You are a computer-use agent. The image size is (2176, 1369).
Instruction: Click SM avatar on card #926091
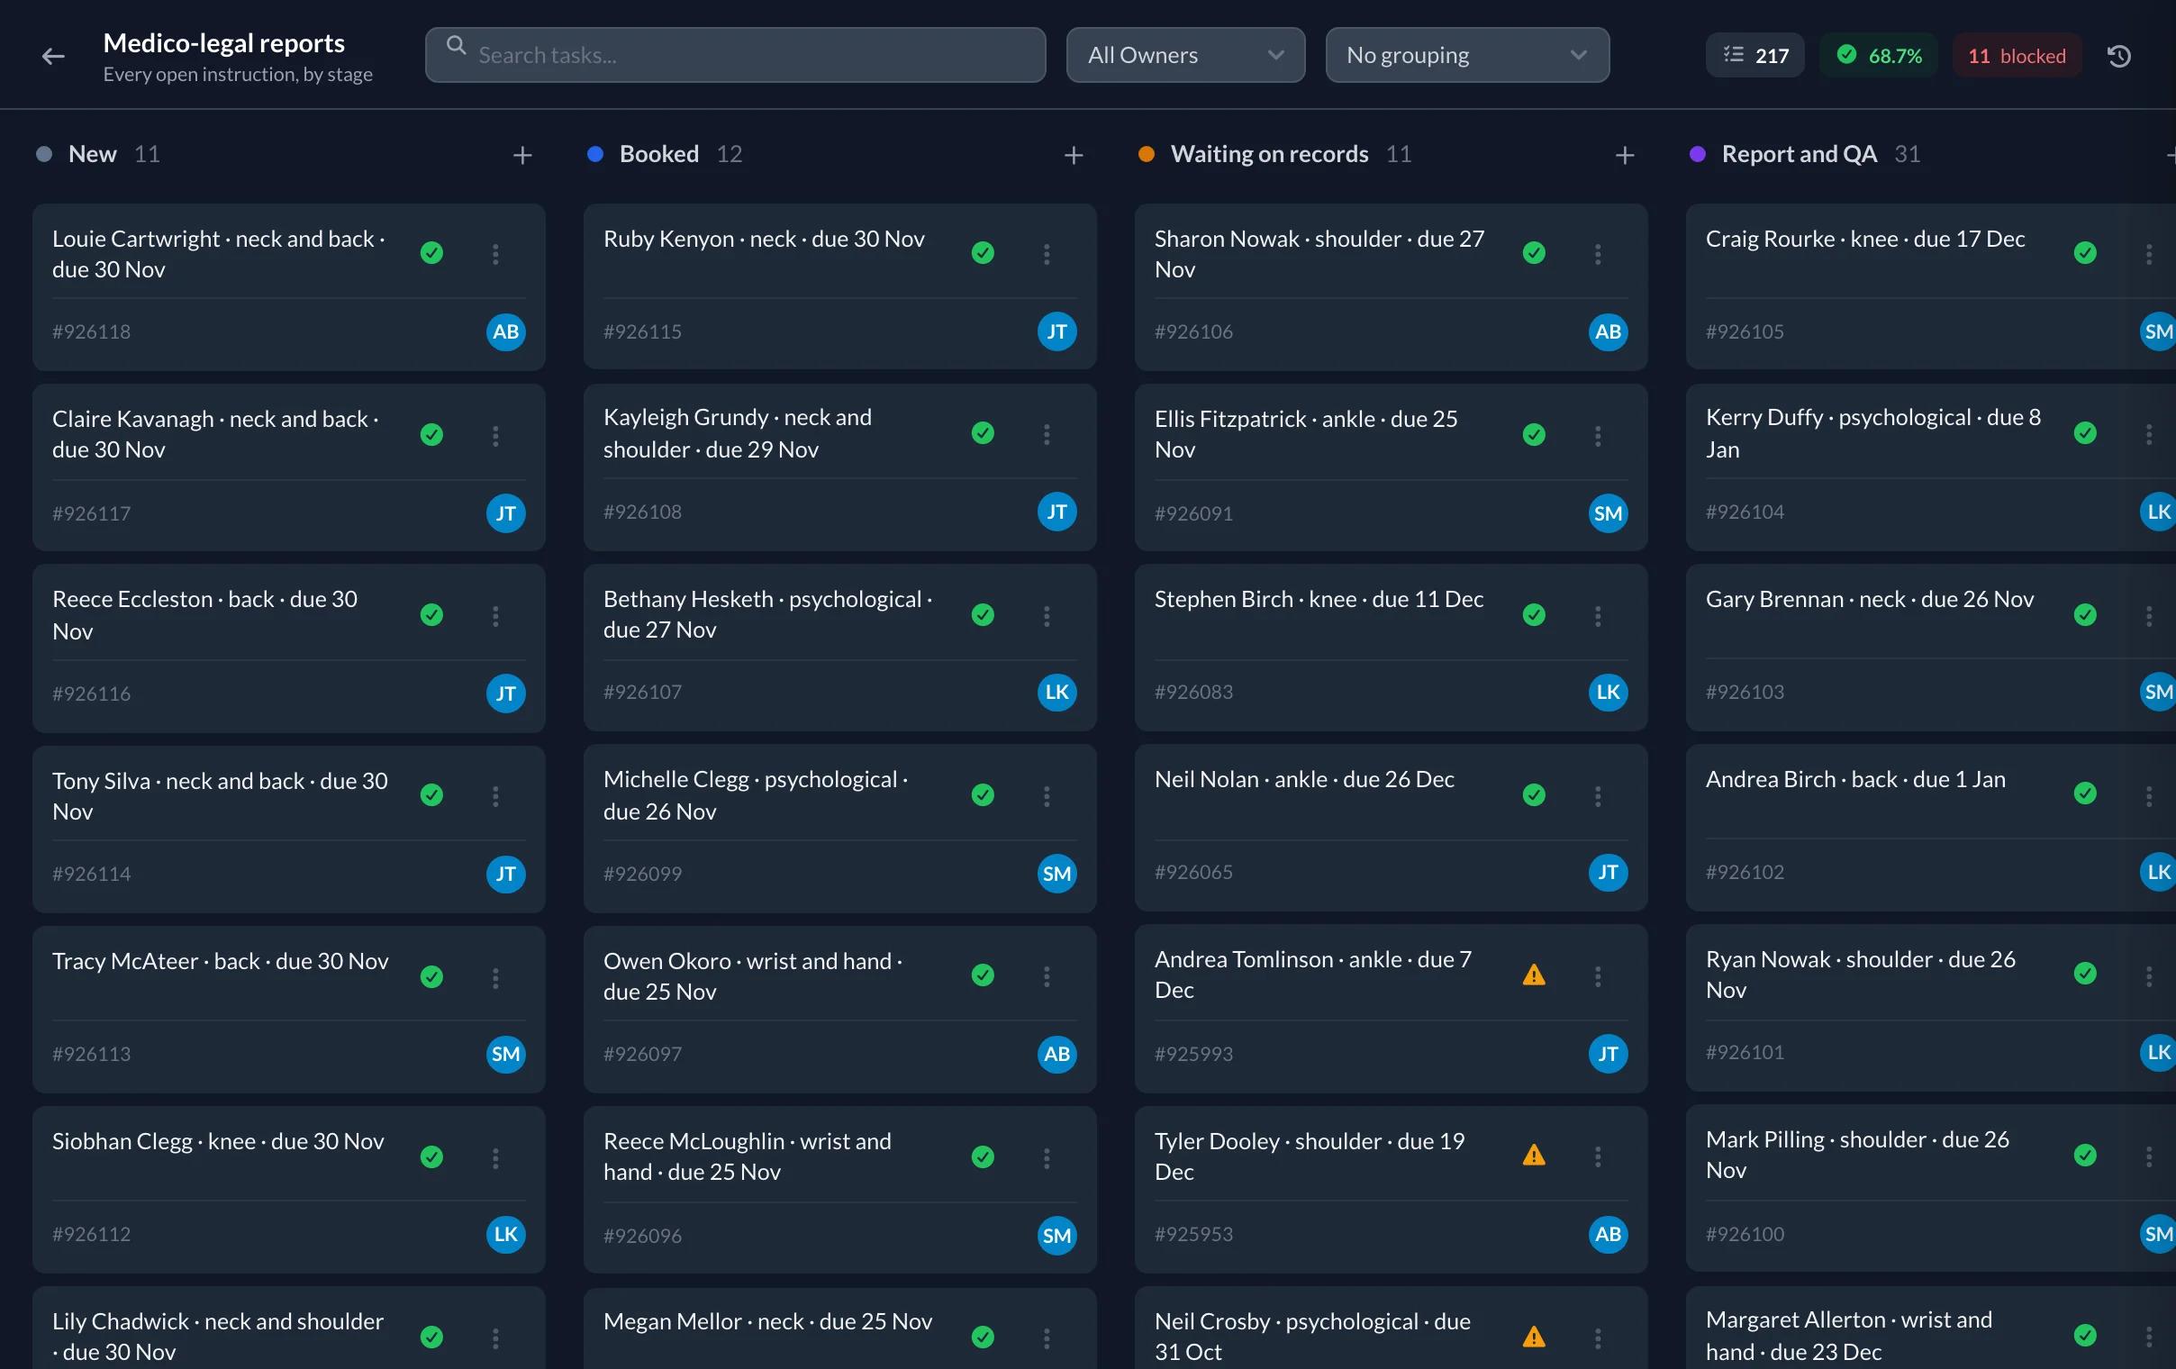coord(1609,513)
